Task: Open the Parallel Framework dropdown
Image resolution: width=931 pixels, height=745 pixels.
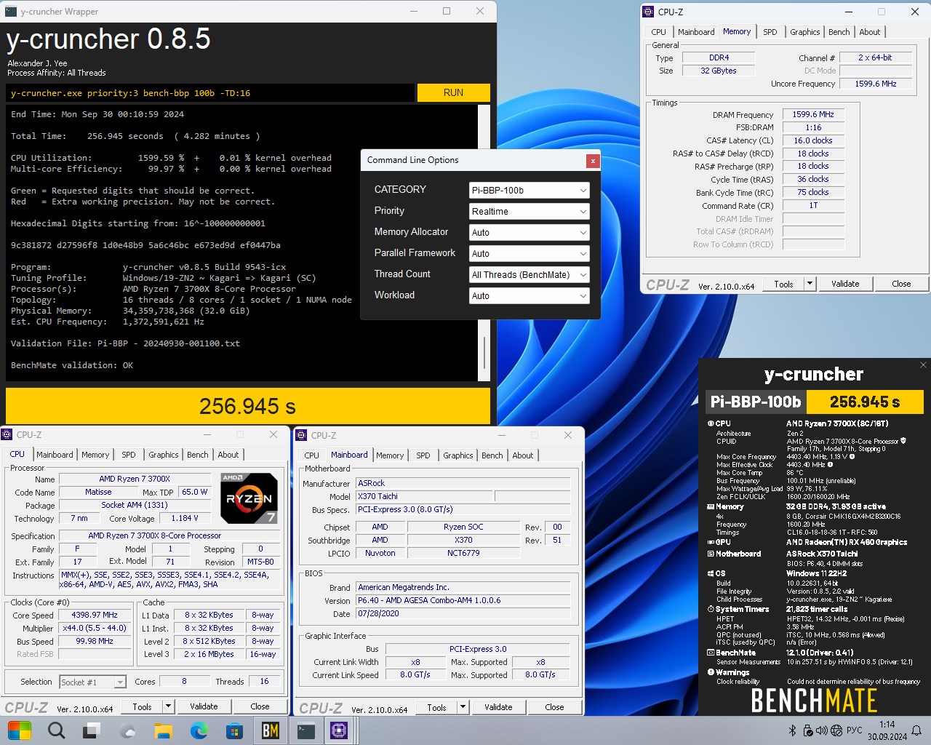Action: tap(529, 254)
